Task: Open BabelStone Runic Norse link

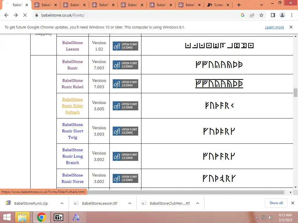Action: tap(72, 178)
